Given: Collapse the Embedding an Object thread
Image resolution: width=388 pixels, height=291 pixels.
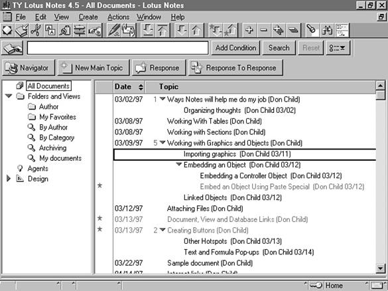Looking at the screenshot, I should click(178, 164).
